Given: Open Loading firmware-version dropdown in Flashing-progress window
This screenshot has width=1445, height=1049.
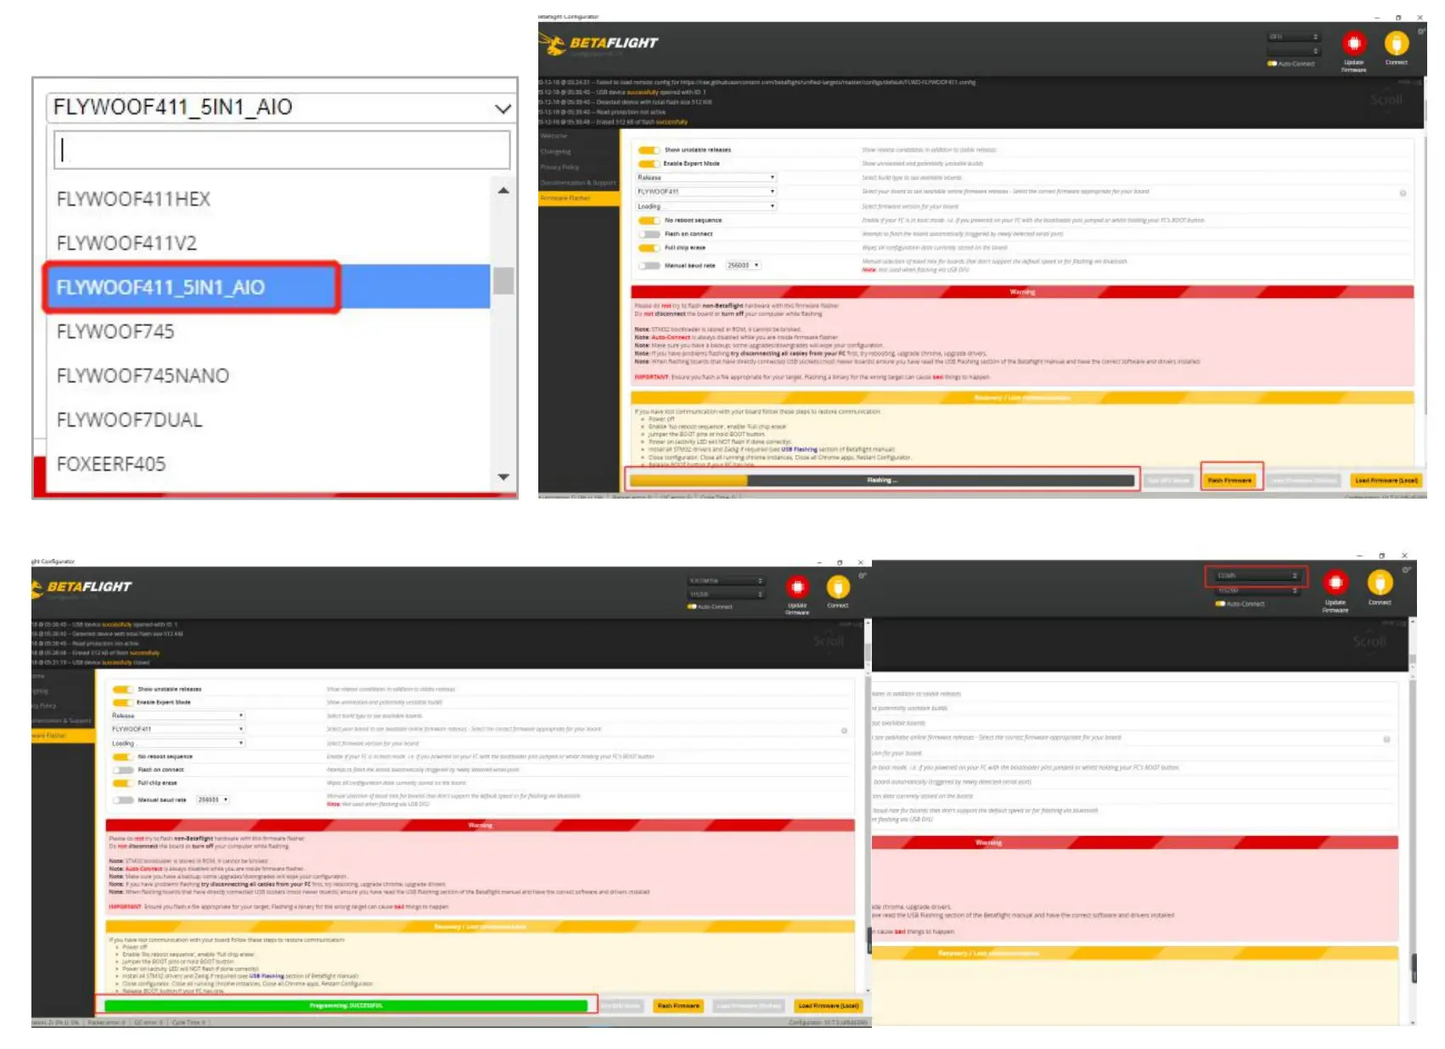Looking at the screenshot, I should [x=706, y=206].
